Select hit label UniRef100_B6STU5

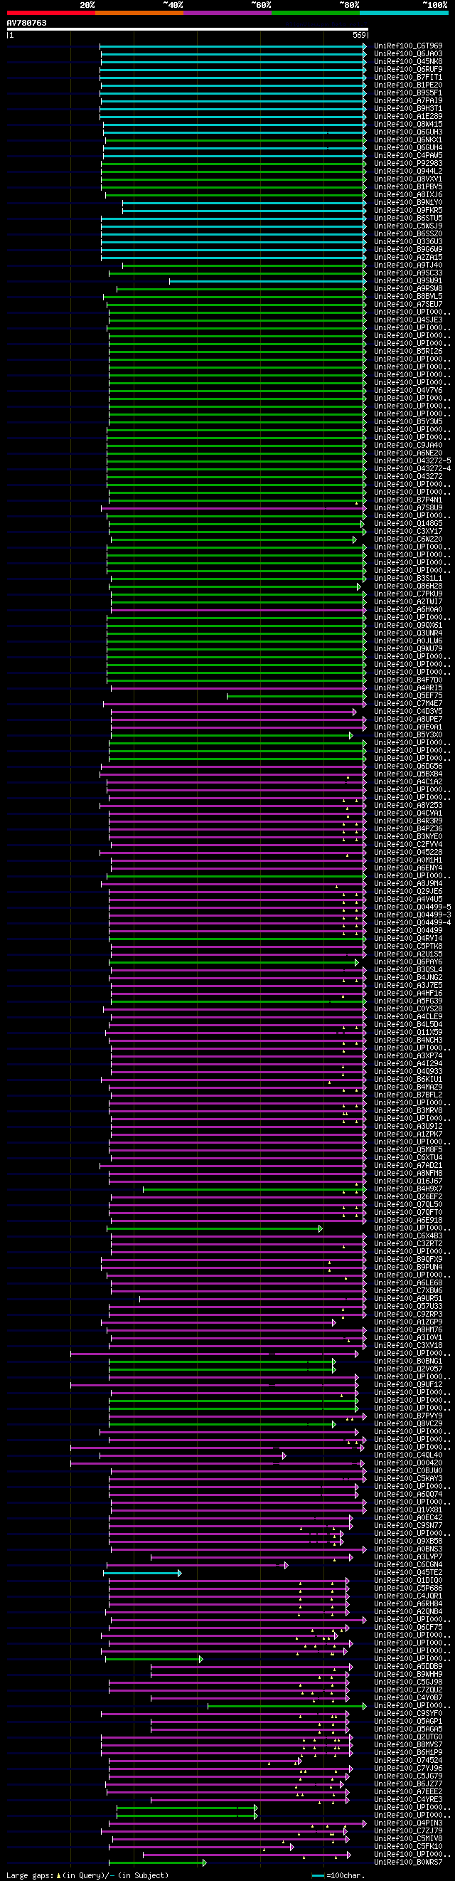click(408, 218)
